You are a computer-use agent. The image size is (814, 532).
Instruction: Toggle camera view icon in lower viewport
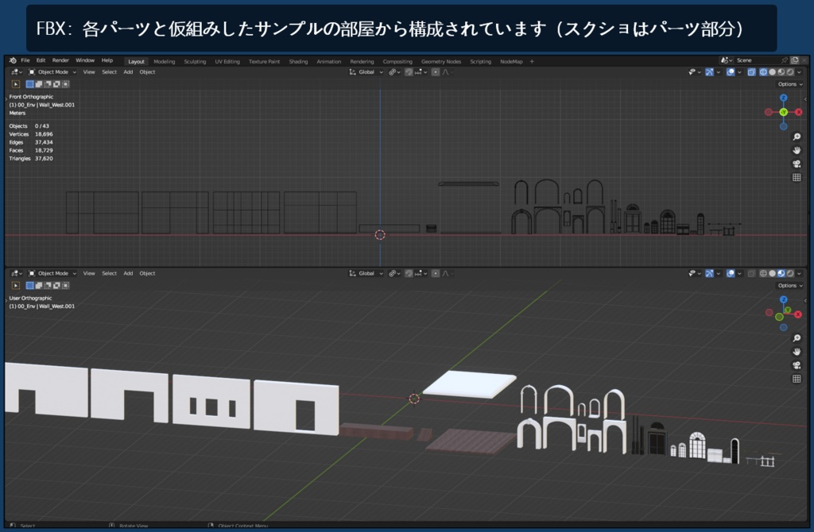[x=797, y=365]
